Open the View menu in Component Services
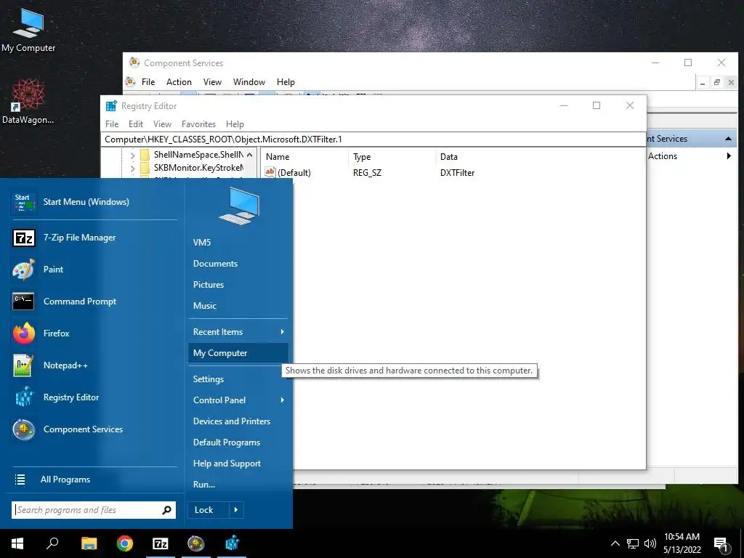 [x=213, y=81]
